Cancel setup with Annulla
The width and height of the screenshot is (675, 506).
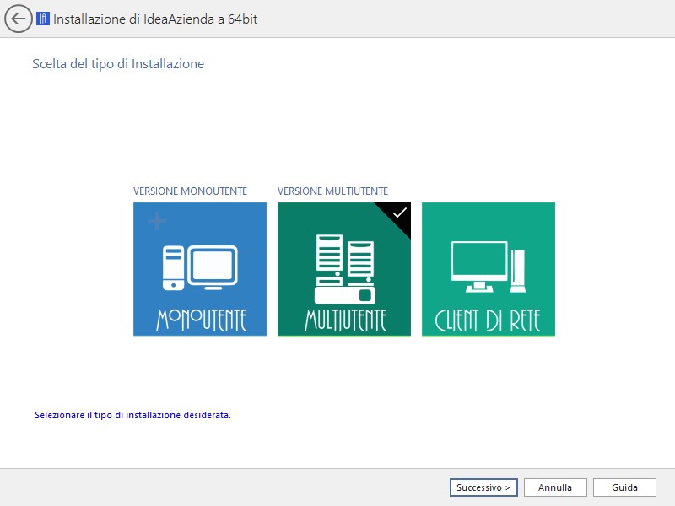pyautogui.click(x=555, y=487)
